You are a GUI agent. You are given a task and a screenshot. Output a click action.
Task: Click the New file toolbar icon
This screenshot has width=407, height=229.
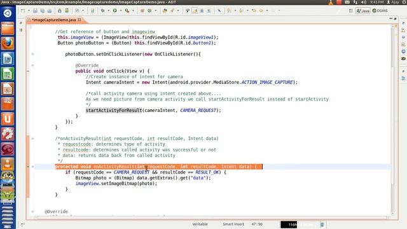[x=23, y=11]
